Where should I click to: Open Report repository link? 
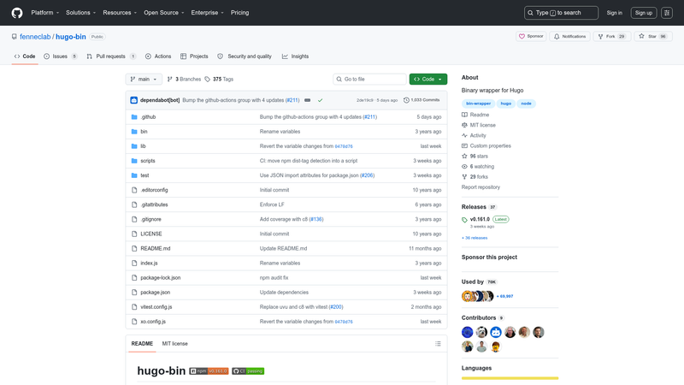[x=481, y=187]
